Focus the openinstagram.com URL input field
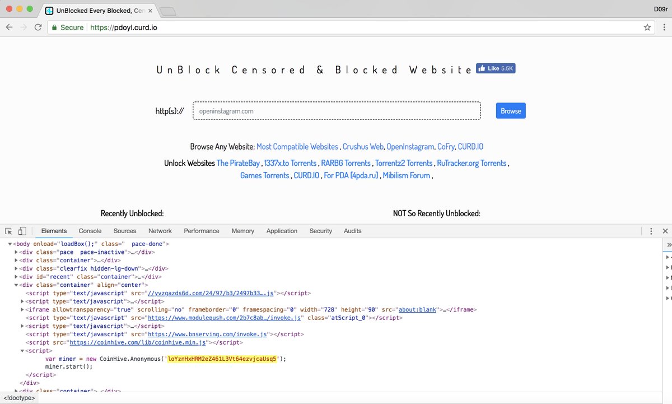 pos(337,111)
